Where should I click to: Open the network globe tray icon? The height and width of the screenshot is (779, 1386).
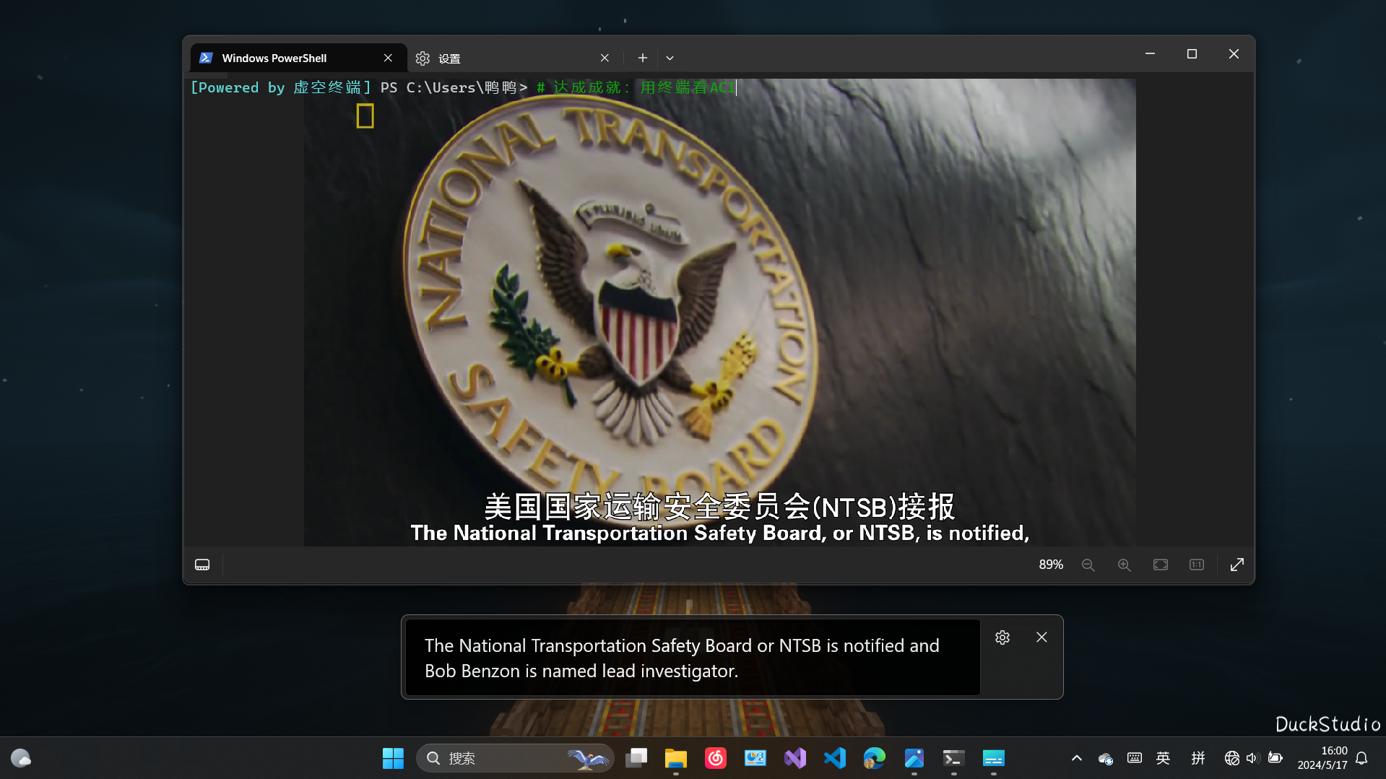(x=1231, y=758)
